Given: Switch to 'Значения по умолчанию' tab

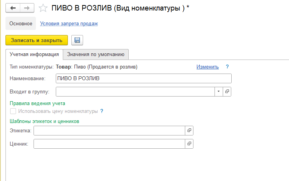Looking at the screenshot, I should [x=96, y=54].
